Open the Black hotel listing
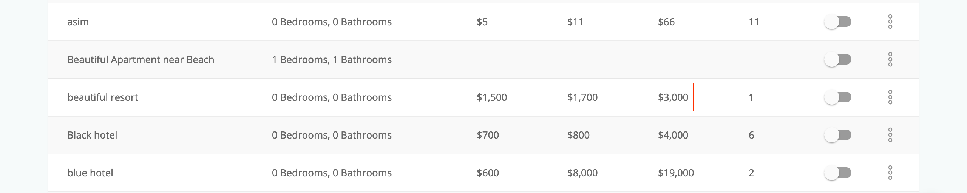967x193 pixels. (92, 135)
